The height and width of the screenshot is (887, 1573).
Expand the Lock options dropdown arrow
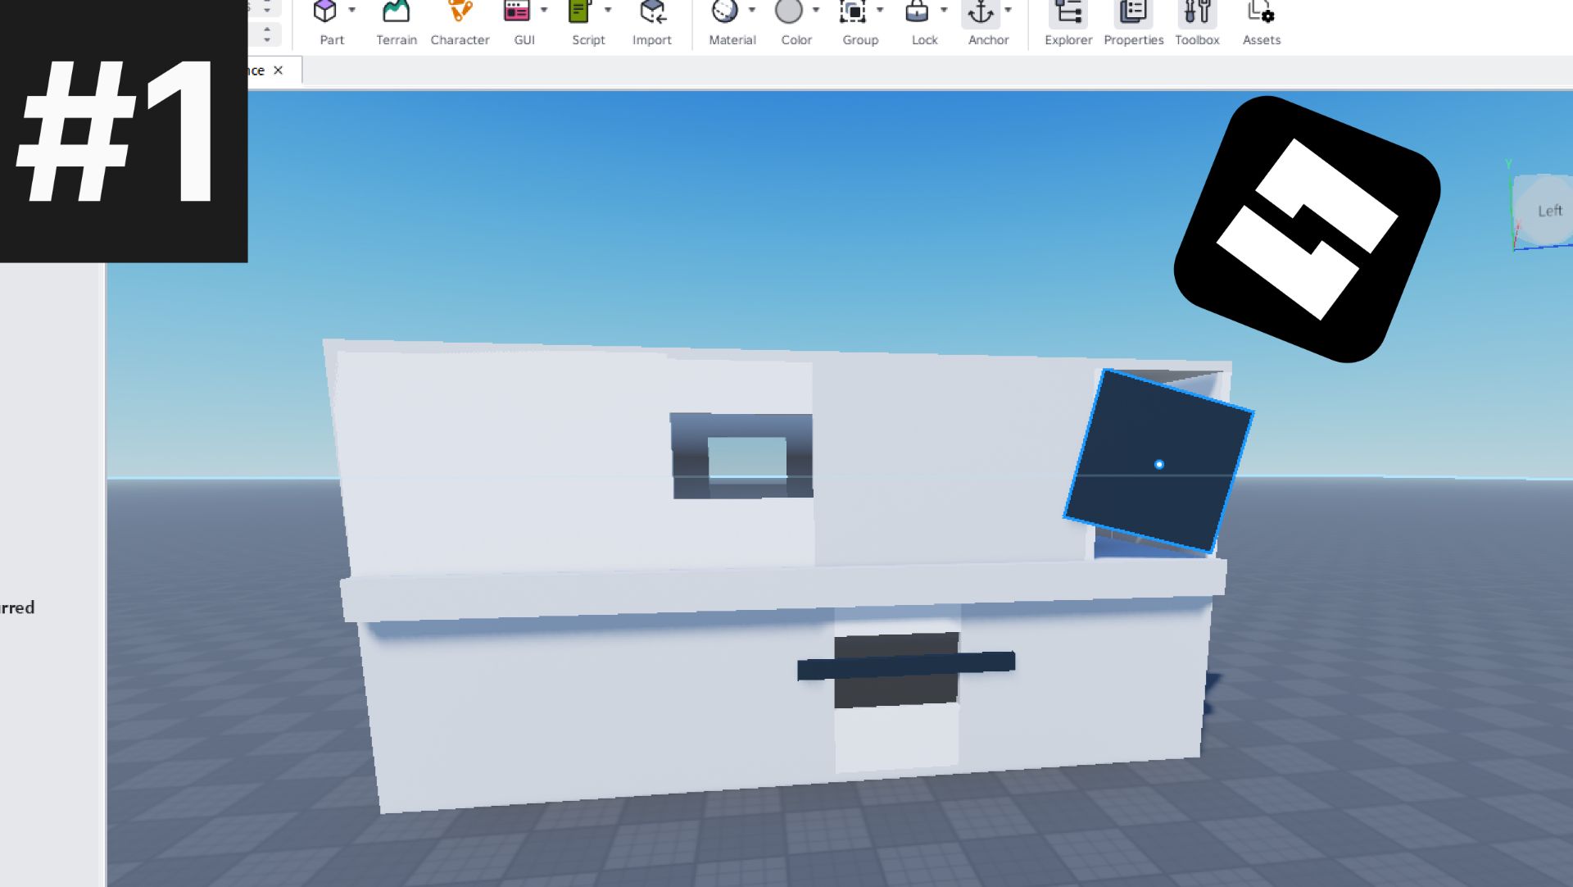pos(944,10)
